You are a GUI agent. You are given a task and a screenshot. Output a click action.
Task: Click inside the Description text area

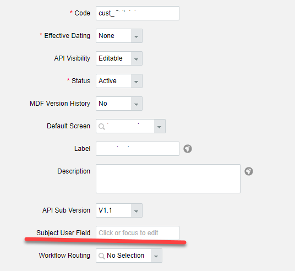click(168, 178)
